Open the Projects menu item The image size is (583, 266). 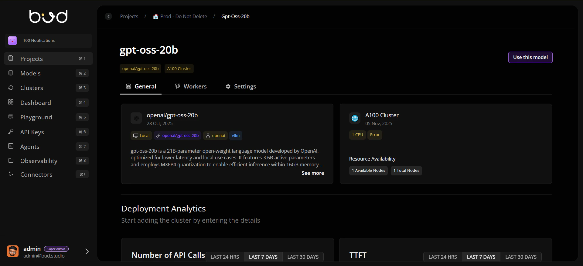tap(48, 58)
